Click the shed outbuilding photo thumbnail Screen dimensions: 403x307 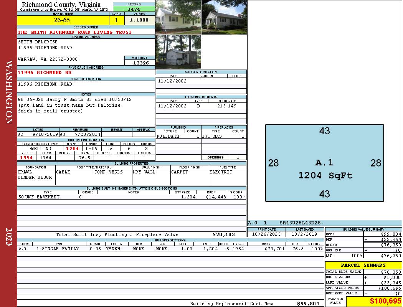pos(178,52)
